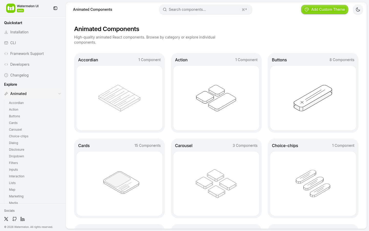The width and height of the screenshot is (369, 231).
Task: Open the X (Twitter) social icon
Action: (x=6, y=219)
